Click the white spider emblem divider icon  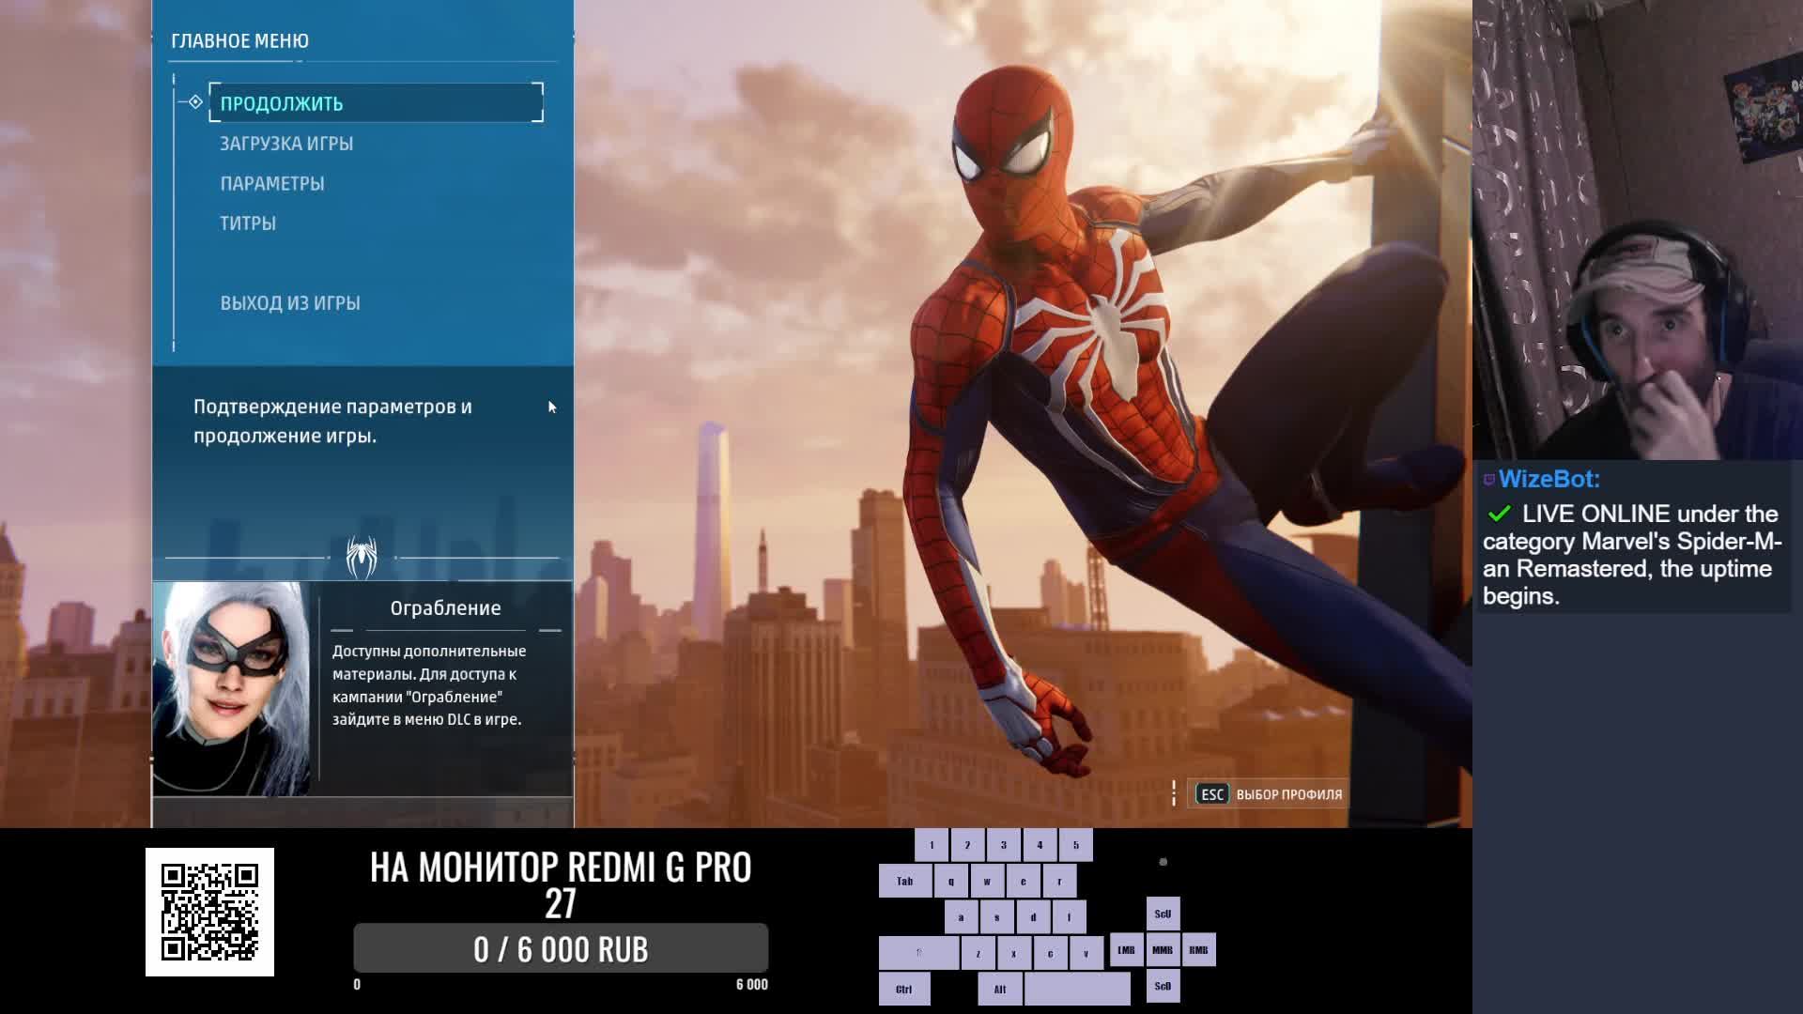pos(362,558)
